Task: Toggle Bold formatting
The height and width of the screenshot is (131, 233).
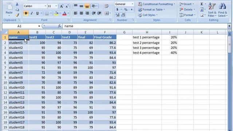Action: coord(26,13)
